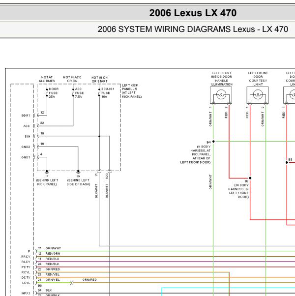
Task: Click the B2 'IN BODY HARNESS, IN LEFT FRONT DOOR' note
Action: [238, 191]
